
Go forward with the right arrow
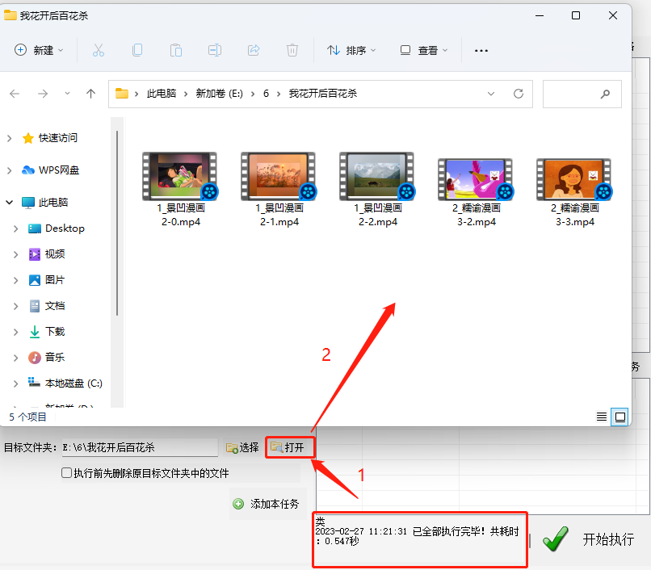point(43,94)
